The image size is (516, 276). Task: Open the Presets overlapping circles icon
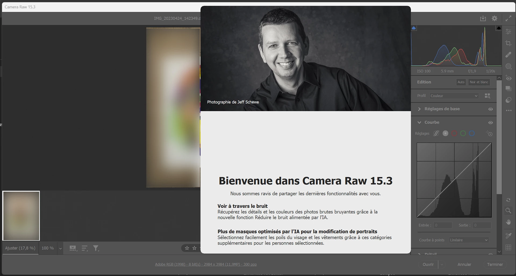coord(508,100)
